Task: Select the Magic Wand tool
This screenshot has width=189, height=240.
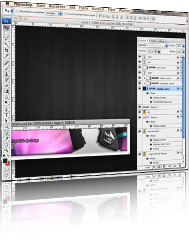Action: [x=6, y=45]
